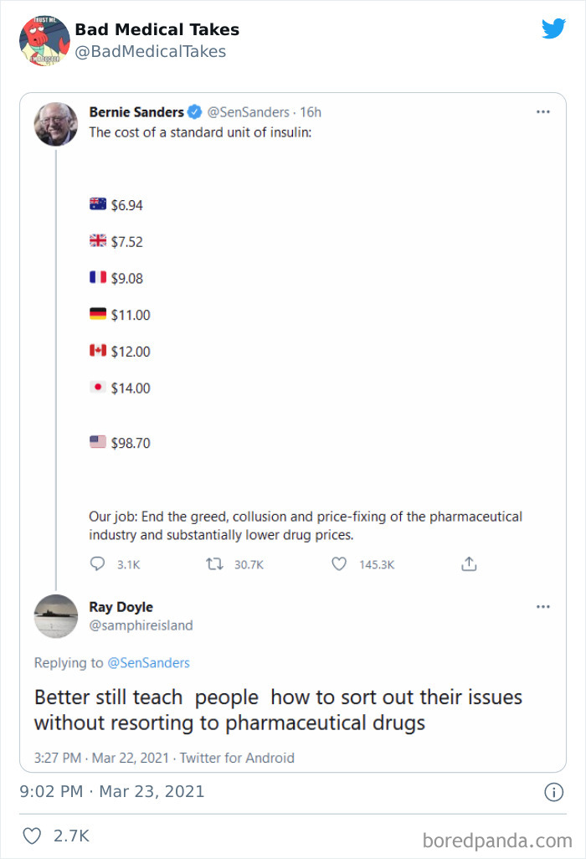Image resolution: width=586 pixels, height=859 pixels.
Task: Click the heart icon beside 2.7K
Action: [32, 835]
